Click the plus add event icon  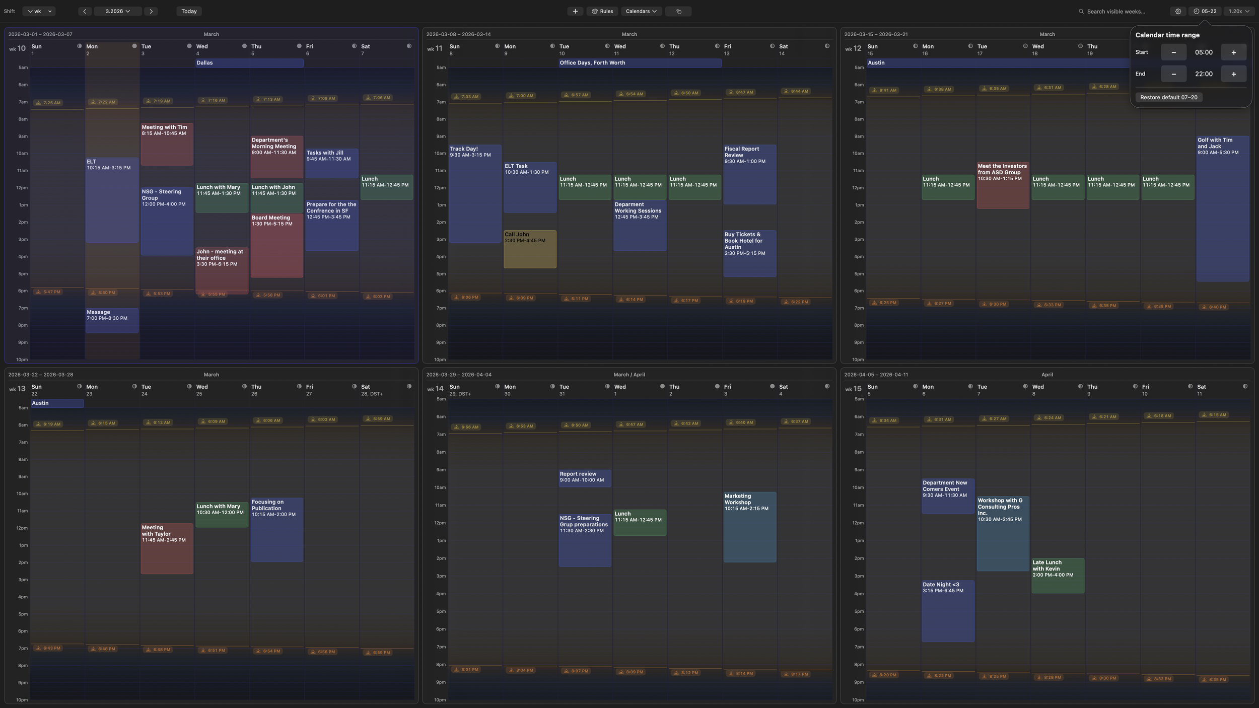click(575, 11)
